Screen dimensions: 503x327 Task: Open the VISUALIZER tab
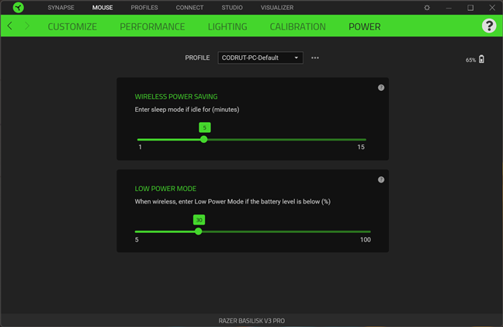point(277,8)
